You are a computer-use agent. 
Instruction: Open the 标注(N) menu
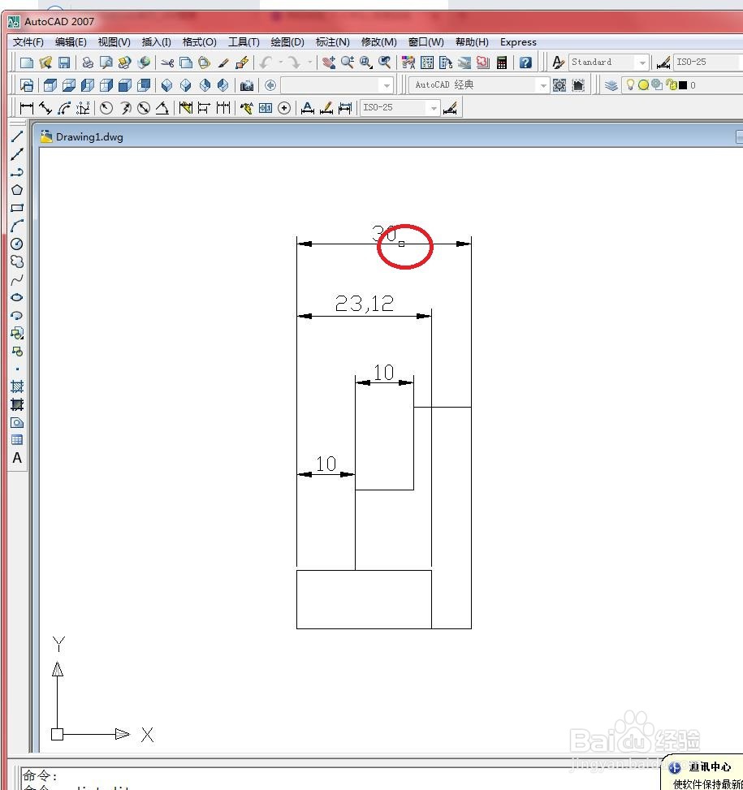coord(332,42)
